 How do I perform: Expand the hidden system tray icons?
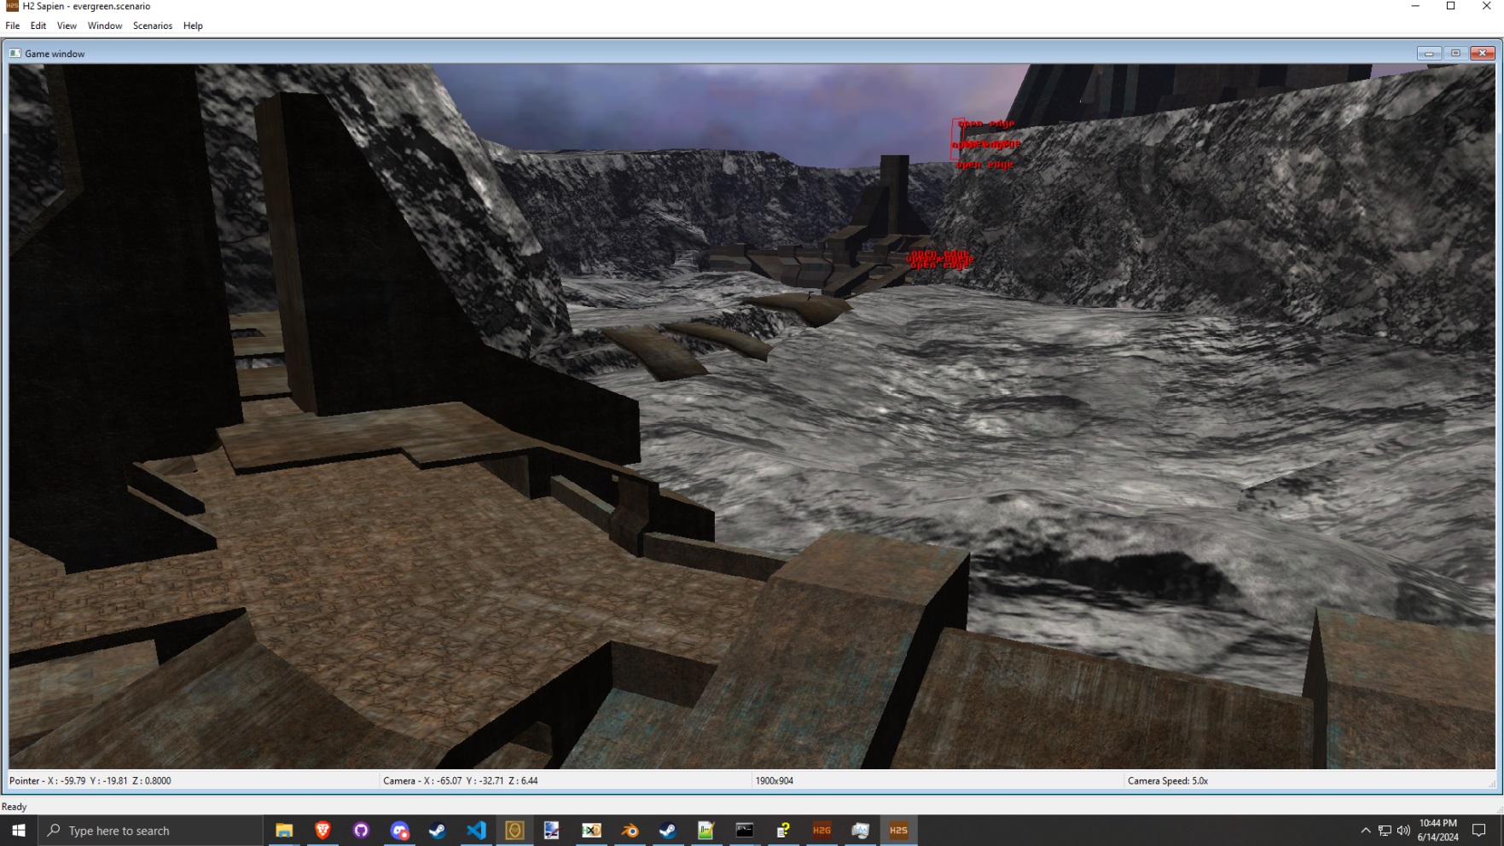coord(1365,830)
